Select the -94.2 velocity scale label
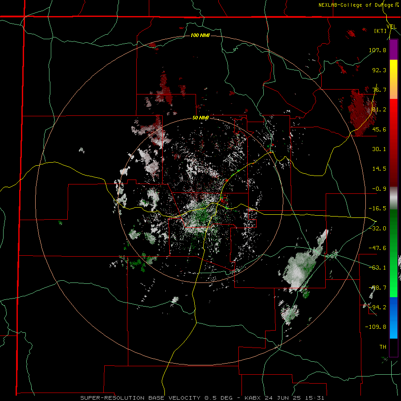Screen dimensions: 401x401 [x=377, y=307]
